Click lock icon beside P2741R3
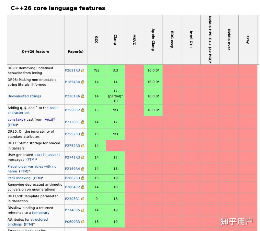The image size is (260, 231). (83, 157)
